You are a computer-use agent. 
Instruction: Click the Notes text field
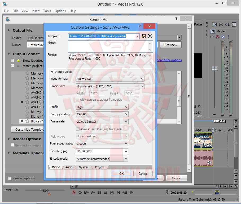[x=108, y=46]
